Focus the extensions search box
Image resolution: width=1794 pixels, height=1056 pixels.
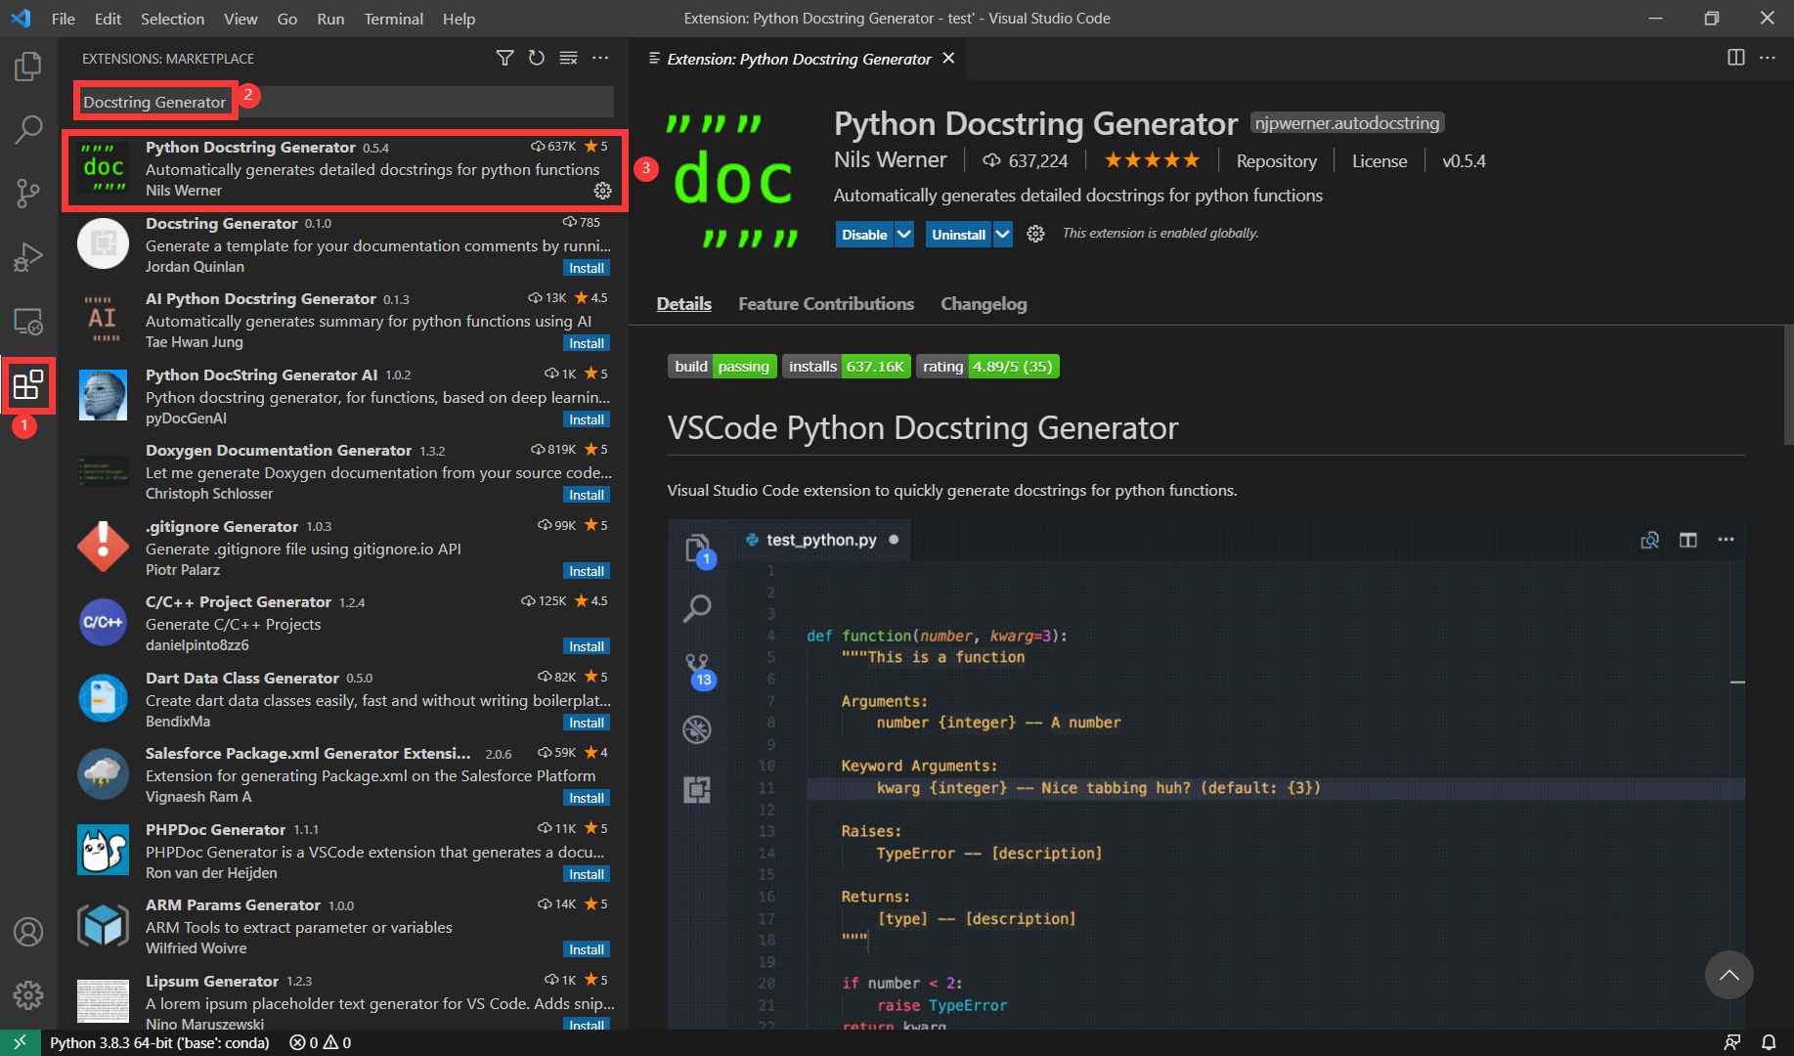[344, 102]
